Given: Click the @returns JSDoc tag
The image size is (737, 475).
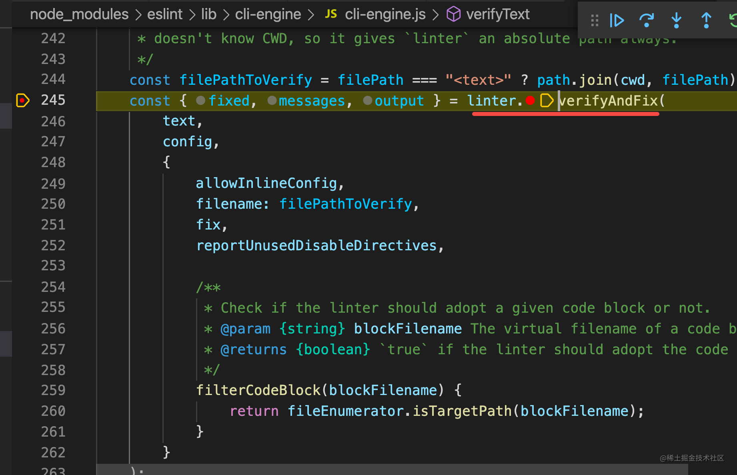Looking at the screenshot, I should point(254,349).
